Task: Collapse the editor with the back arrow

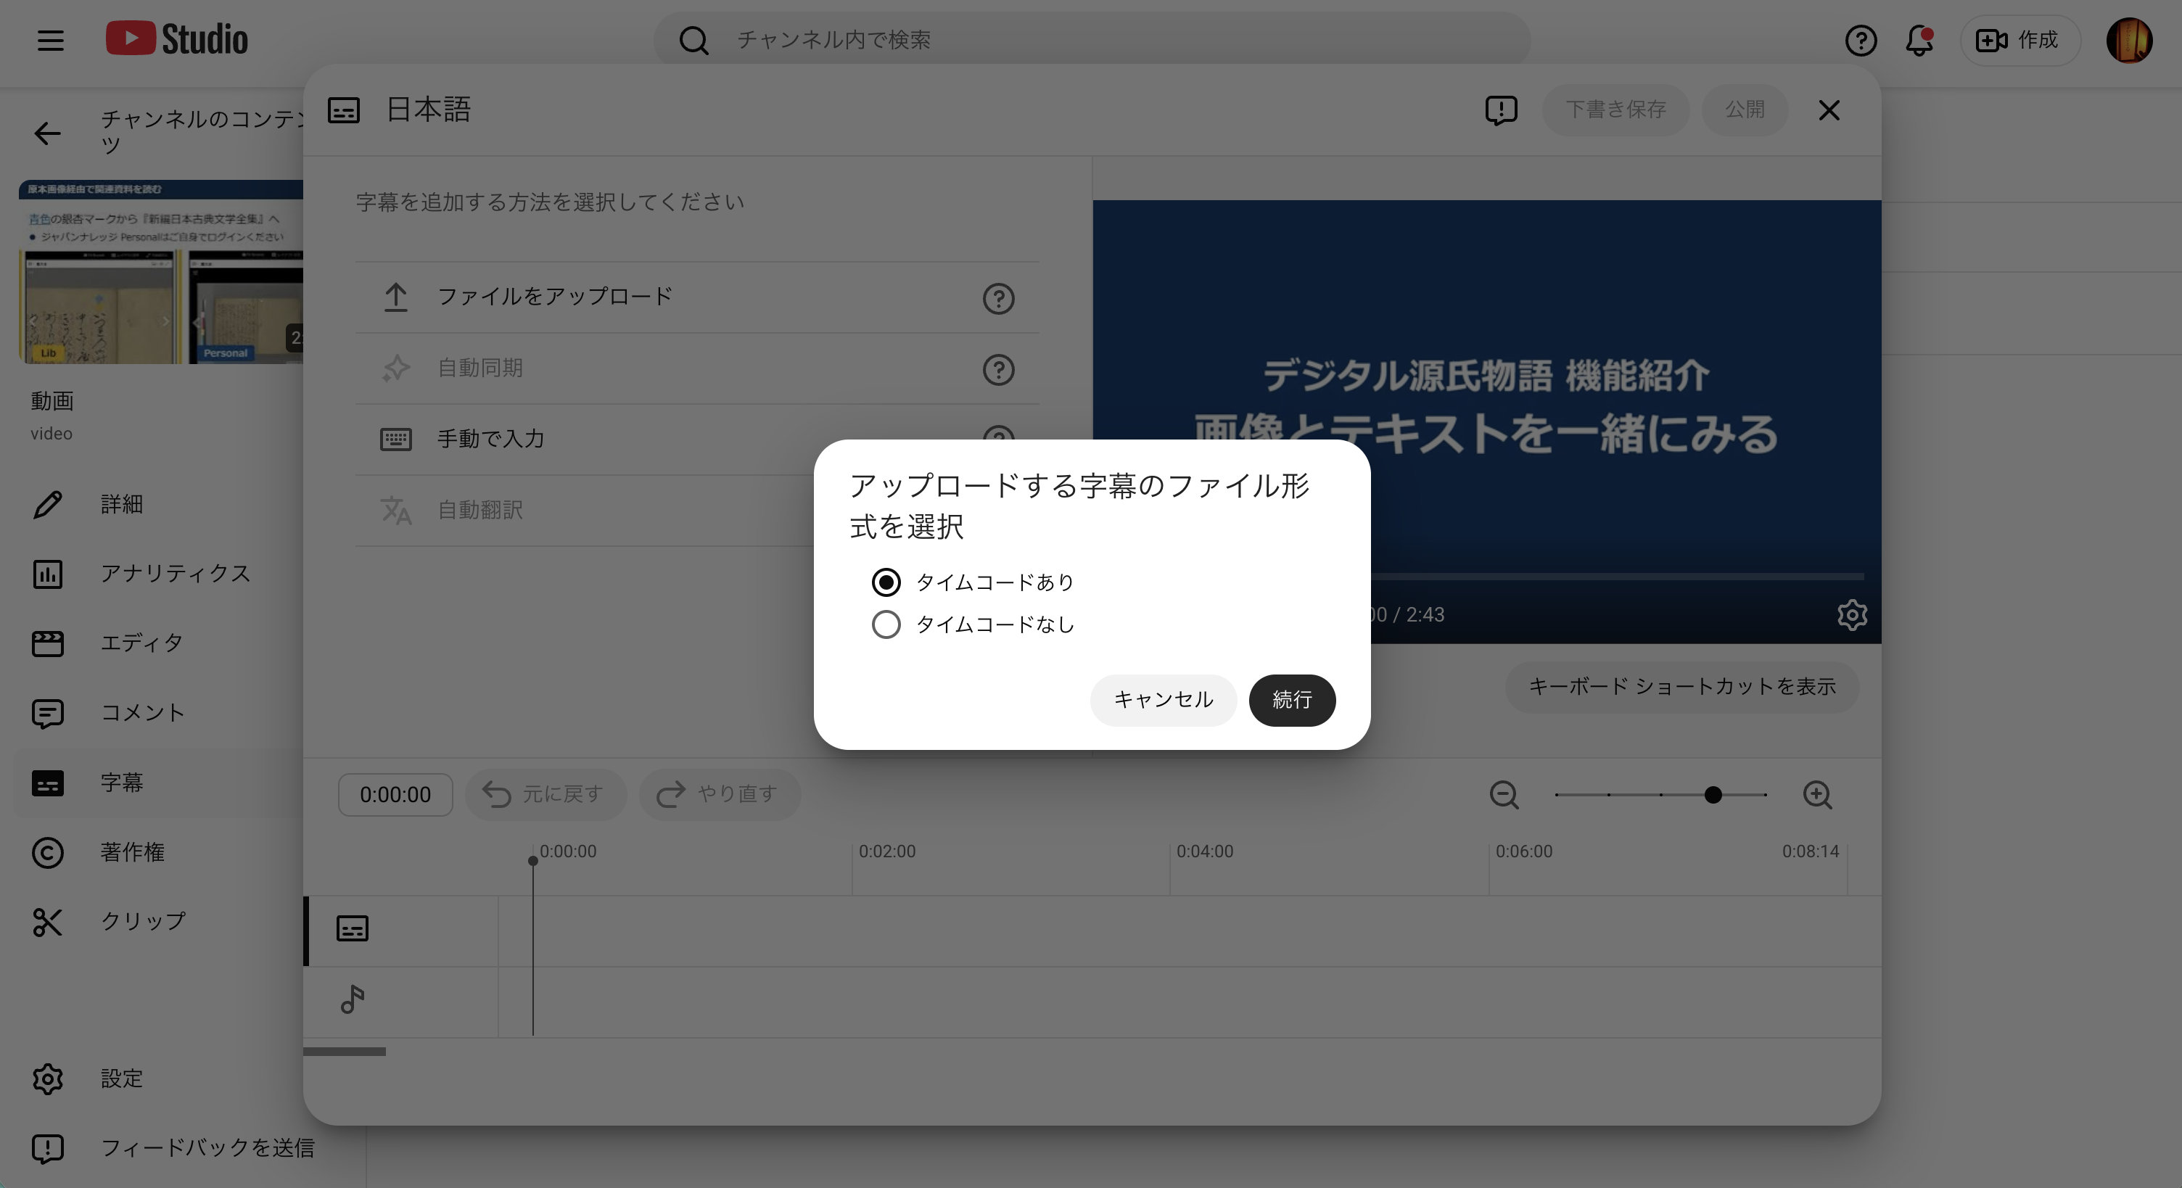Action: 47,133
